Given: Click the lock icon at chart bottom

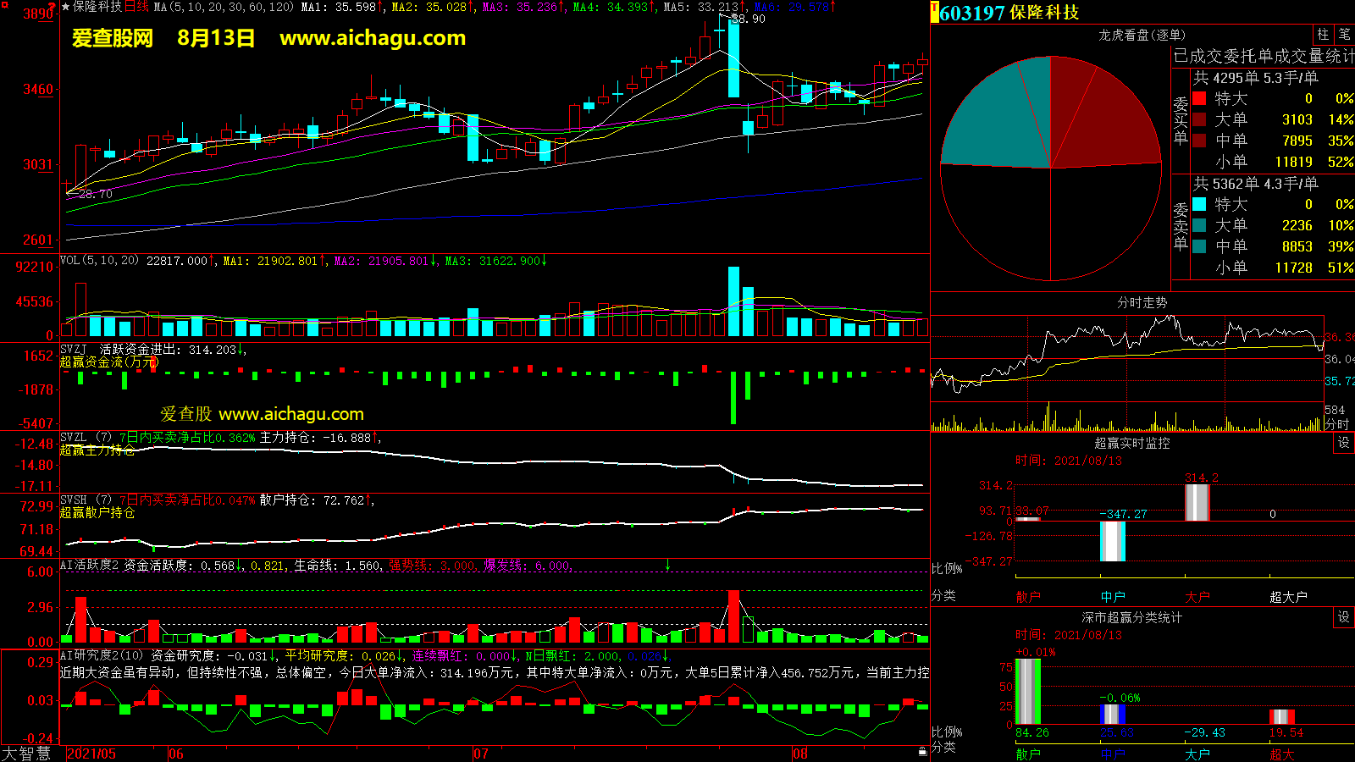Looking at the screenshot, I should point(922,751).
